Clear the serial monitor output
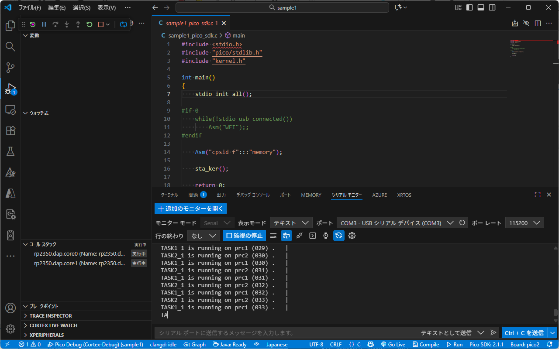Image resolution: width=559 pixels, height=349 pixels. tap(273, 236)
